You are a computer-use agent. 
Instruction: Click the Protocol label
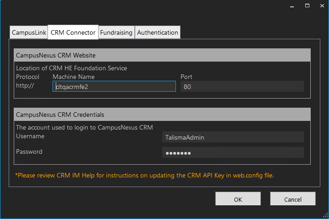[28, 77]
